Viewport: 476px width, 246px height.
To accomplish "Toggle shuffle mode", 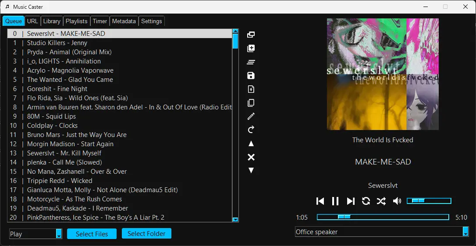I will [x=381, y=201].
